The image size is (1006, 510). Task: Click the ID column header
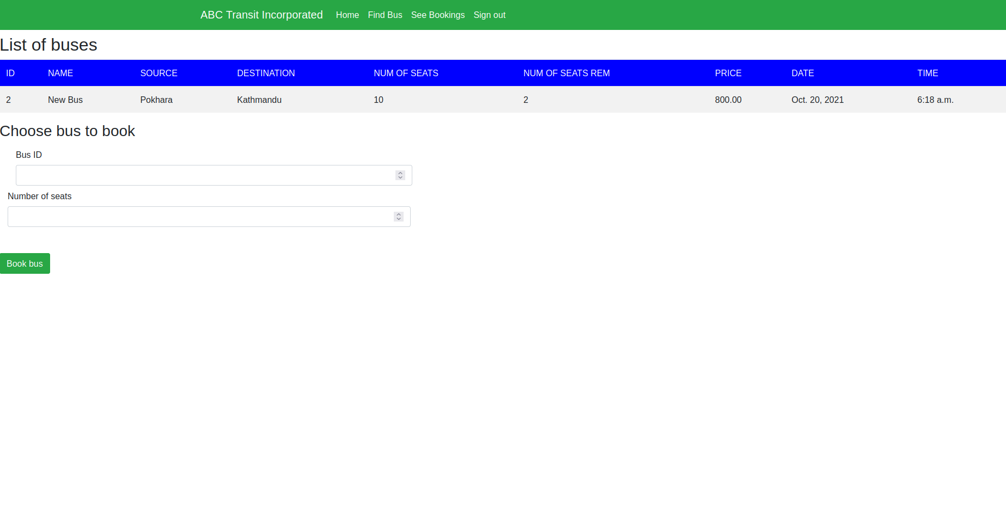click(10, 72)
